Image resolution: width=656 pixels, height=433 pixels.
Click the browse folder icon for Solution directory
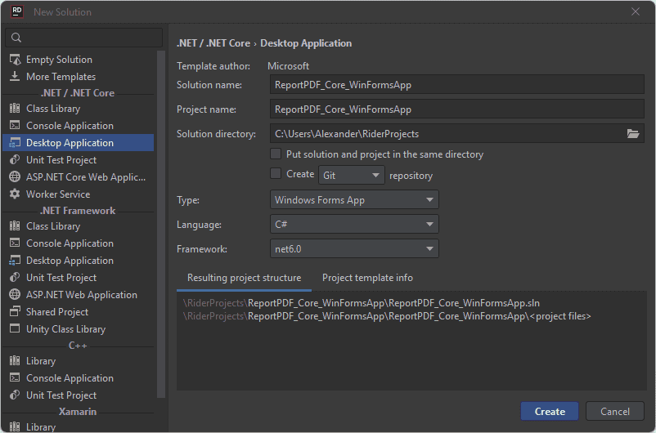[x=633, y=134]
